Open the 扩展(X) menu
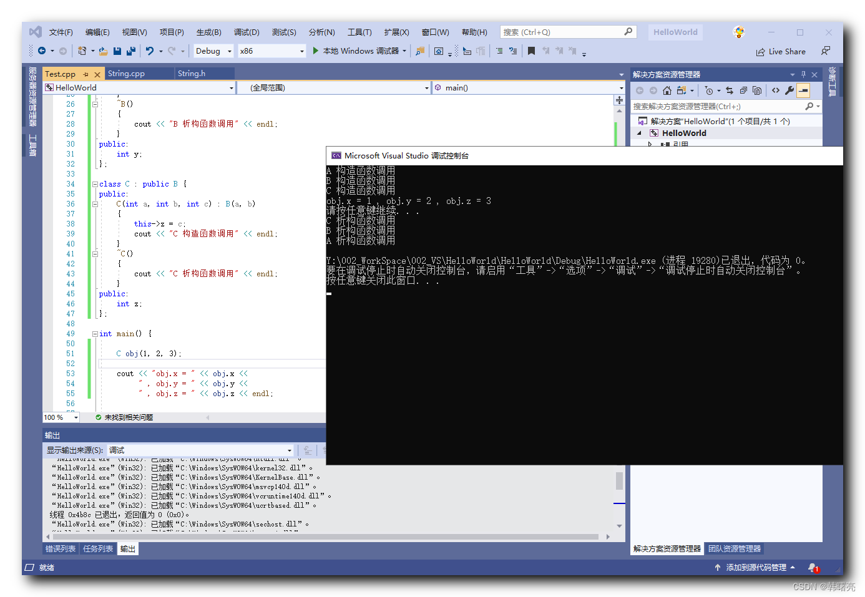 [396, 32]
